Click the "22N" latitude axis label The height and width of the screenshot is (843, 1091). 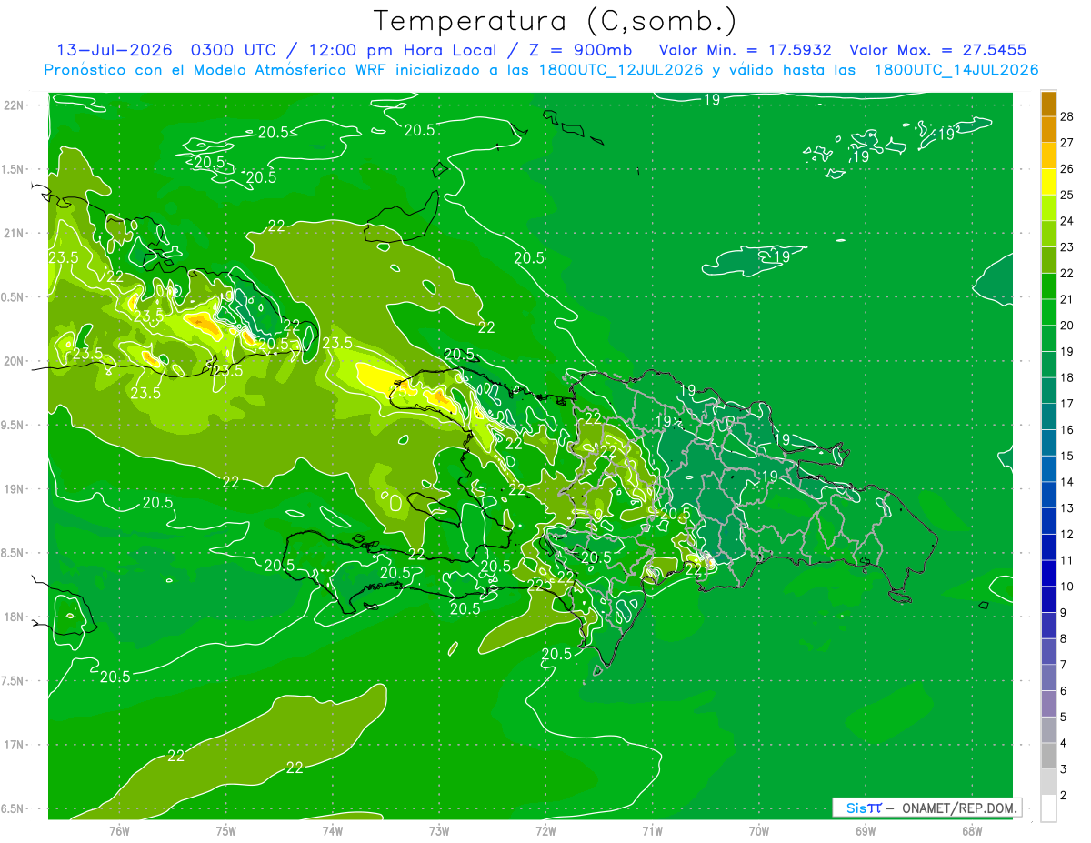[15, 105]
